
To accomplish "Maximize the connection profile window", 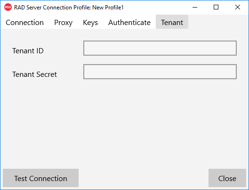I will pyautogui.click(x=216, y=8).
